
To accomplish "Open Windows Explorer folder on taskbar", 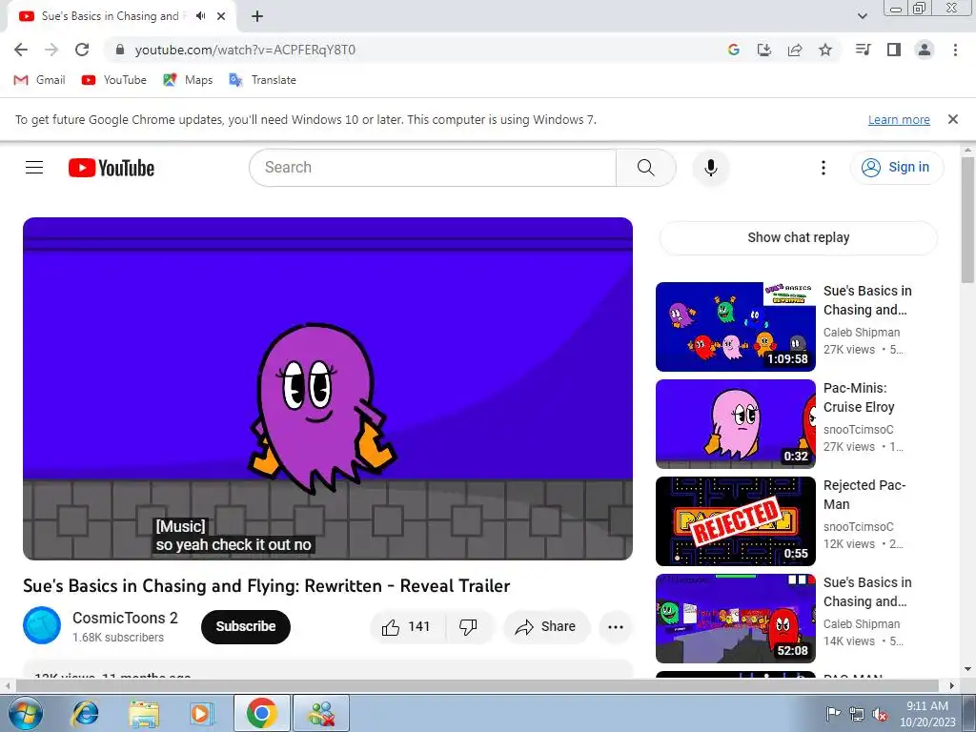I will click(x=144, y=713).
